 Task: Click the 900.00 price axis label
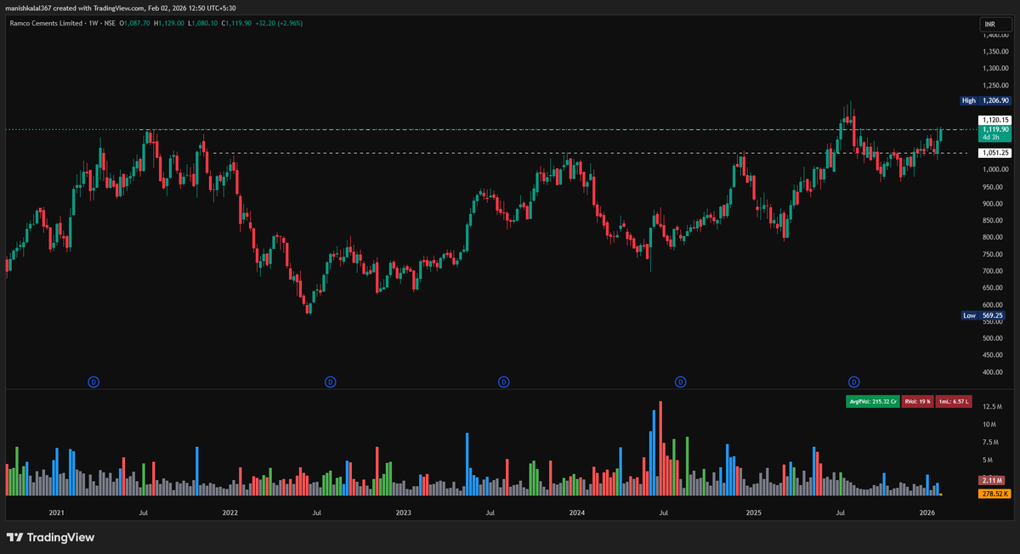994,204
